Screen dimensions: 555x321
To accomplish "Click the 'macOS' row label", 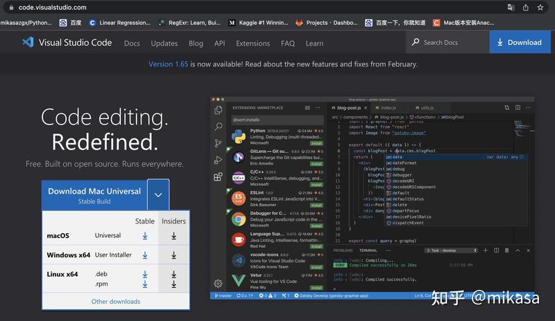I will (58, 235).
